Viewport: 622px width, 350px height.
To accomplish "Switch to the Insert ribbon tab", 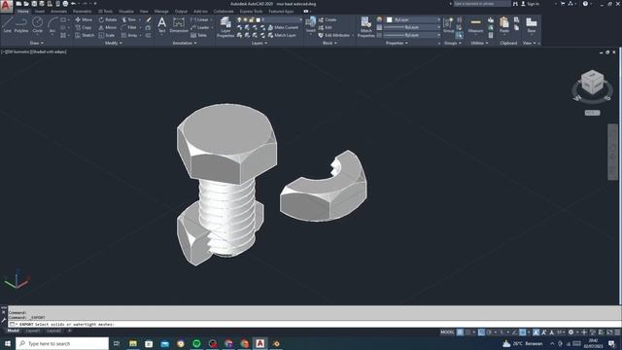I will 40,11.
